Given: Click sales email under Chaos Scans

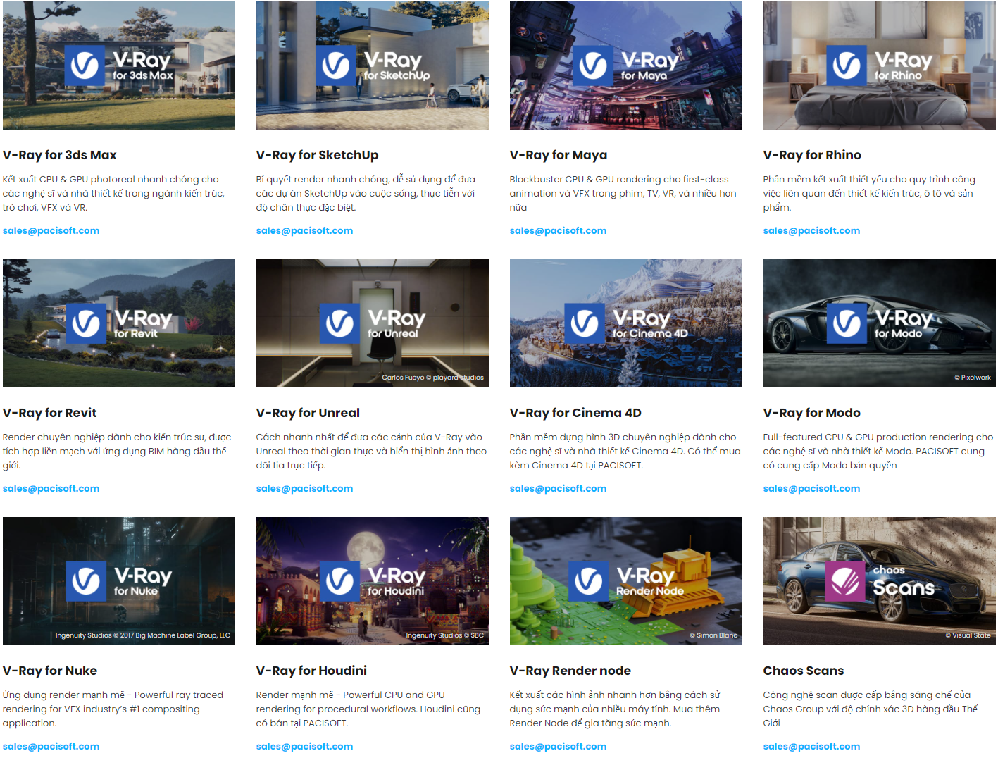Looking at the screenshot, I should pyautogui.click(x=811, y=746).
